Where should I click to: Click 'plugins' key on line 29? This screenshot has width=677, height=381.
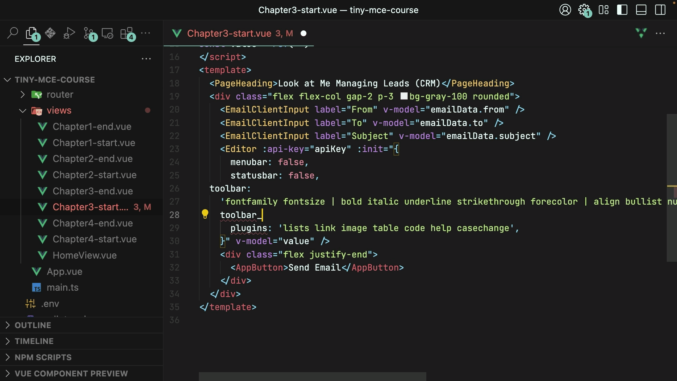(249, 228)
